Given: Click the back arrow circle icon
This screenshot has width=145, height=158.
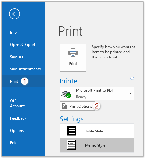Looking at the screenshot, I should pyautogui.click(x=15, y=14).
